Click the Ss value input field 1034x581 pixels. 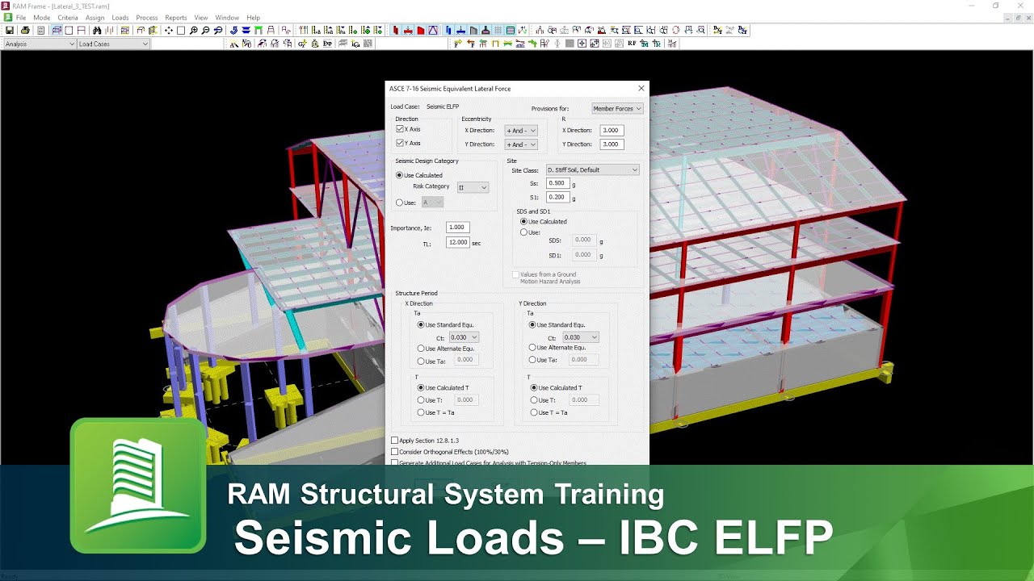[557, 183]
